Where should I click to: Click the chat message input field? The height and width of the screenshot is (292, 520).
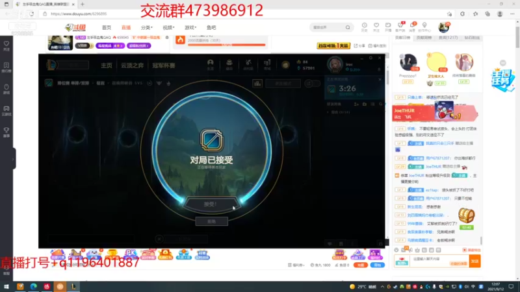(440, 262)
